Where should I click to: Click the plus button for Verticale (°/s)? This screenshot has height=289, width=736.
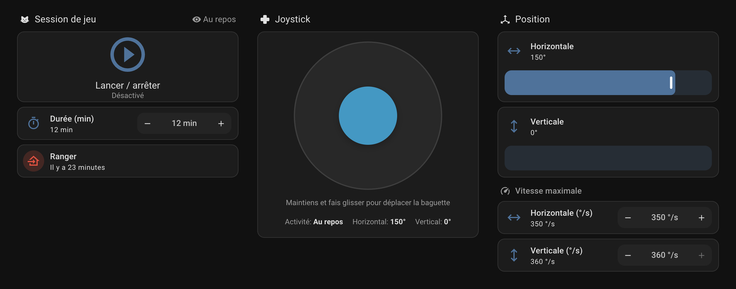click(x=701, y=255)
